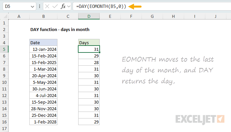Select row 10 header

[4, 82]
